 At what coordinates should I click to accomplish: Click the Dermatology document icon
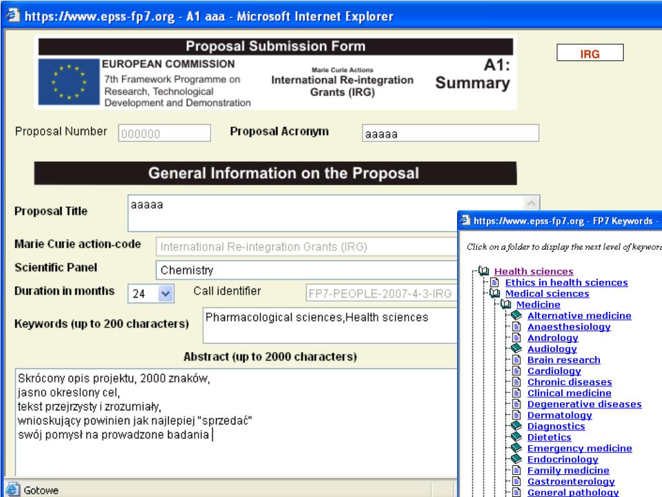[x=517, y=415]
